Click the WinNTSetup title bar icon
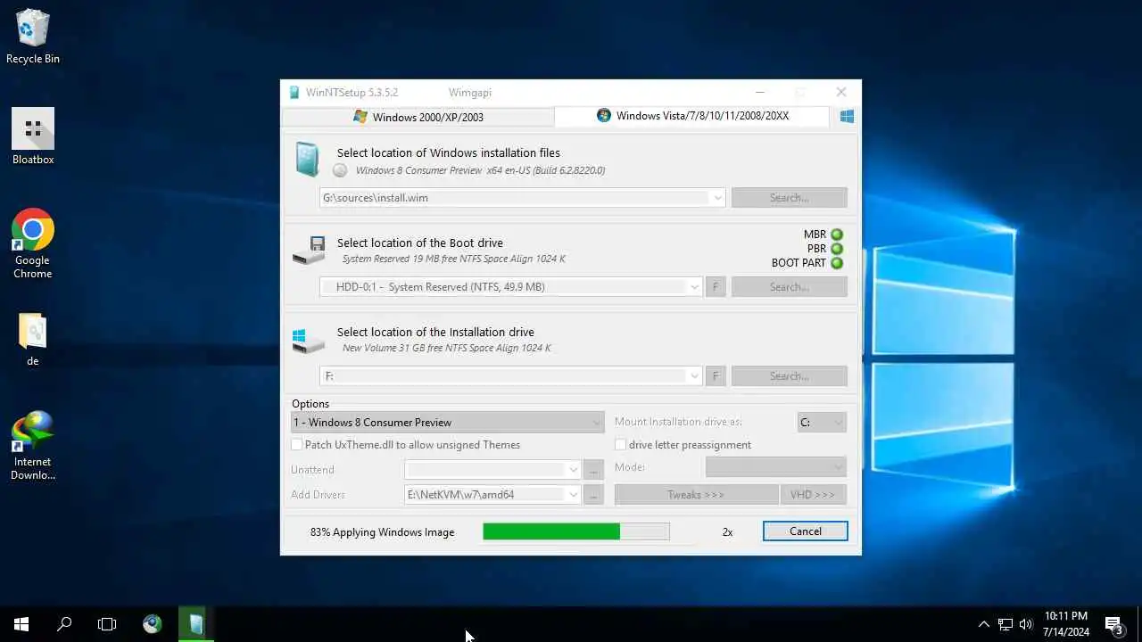Viewport: 1142px width, 642px height. click(294, 92)
